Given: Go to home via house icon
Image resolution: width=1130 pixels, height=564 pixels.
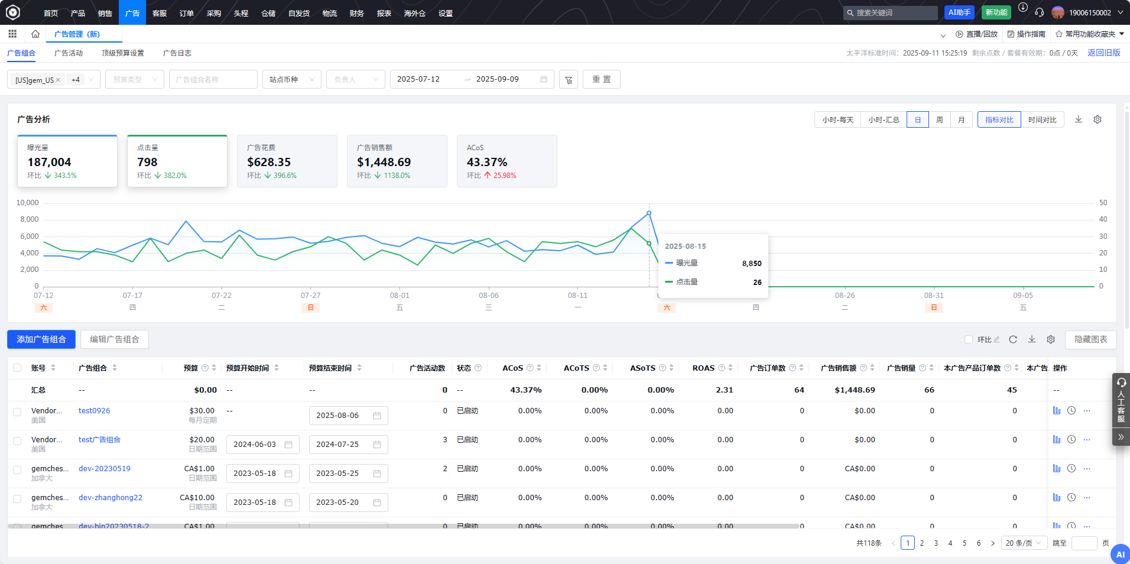Looking at the screenshot, I should point(35,34).
